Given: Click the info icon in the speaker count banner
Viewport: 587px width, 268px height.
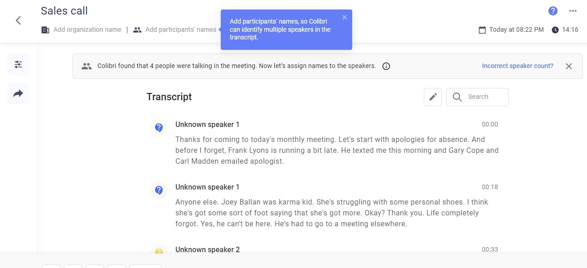Looking at the screenshot, I should (386, 66).
